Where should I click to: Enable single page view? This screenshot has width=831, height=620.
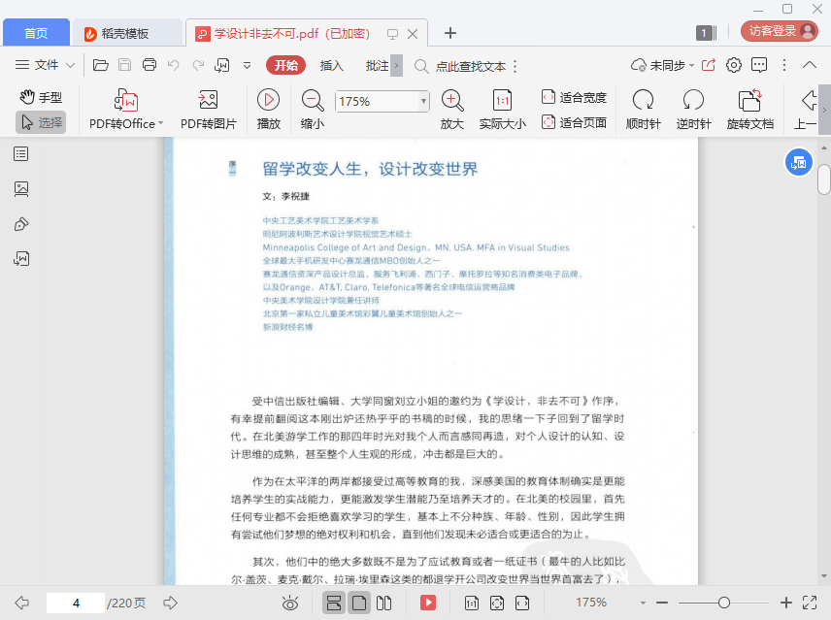click(359, 603)
